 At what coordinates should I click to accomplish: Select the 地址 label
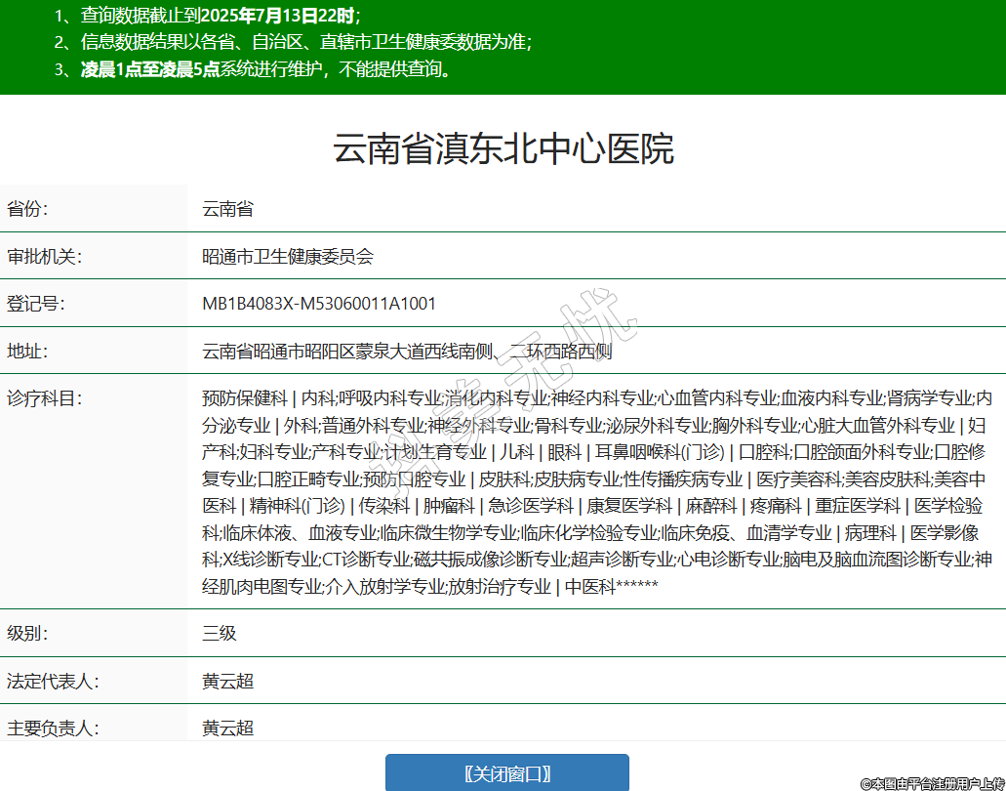click(27, 351)
